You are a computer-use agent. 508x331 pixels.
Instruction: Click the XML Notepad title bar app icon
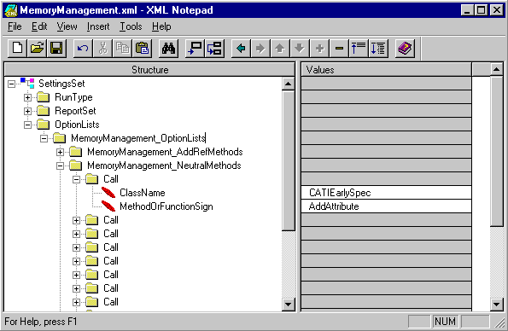pyautogui.click(x=11, y=10)
